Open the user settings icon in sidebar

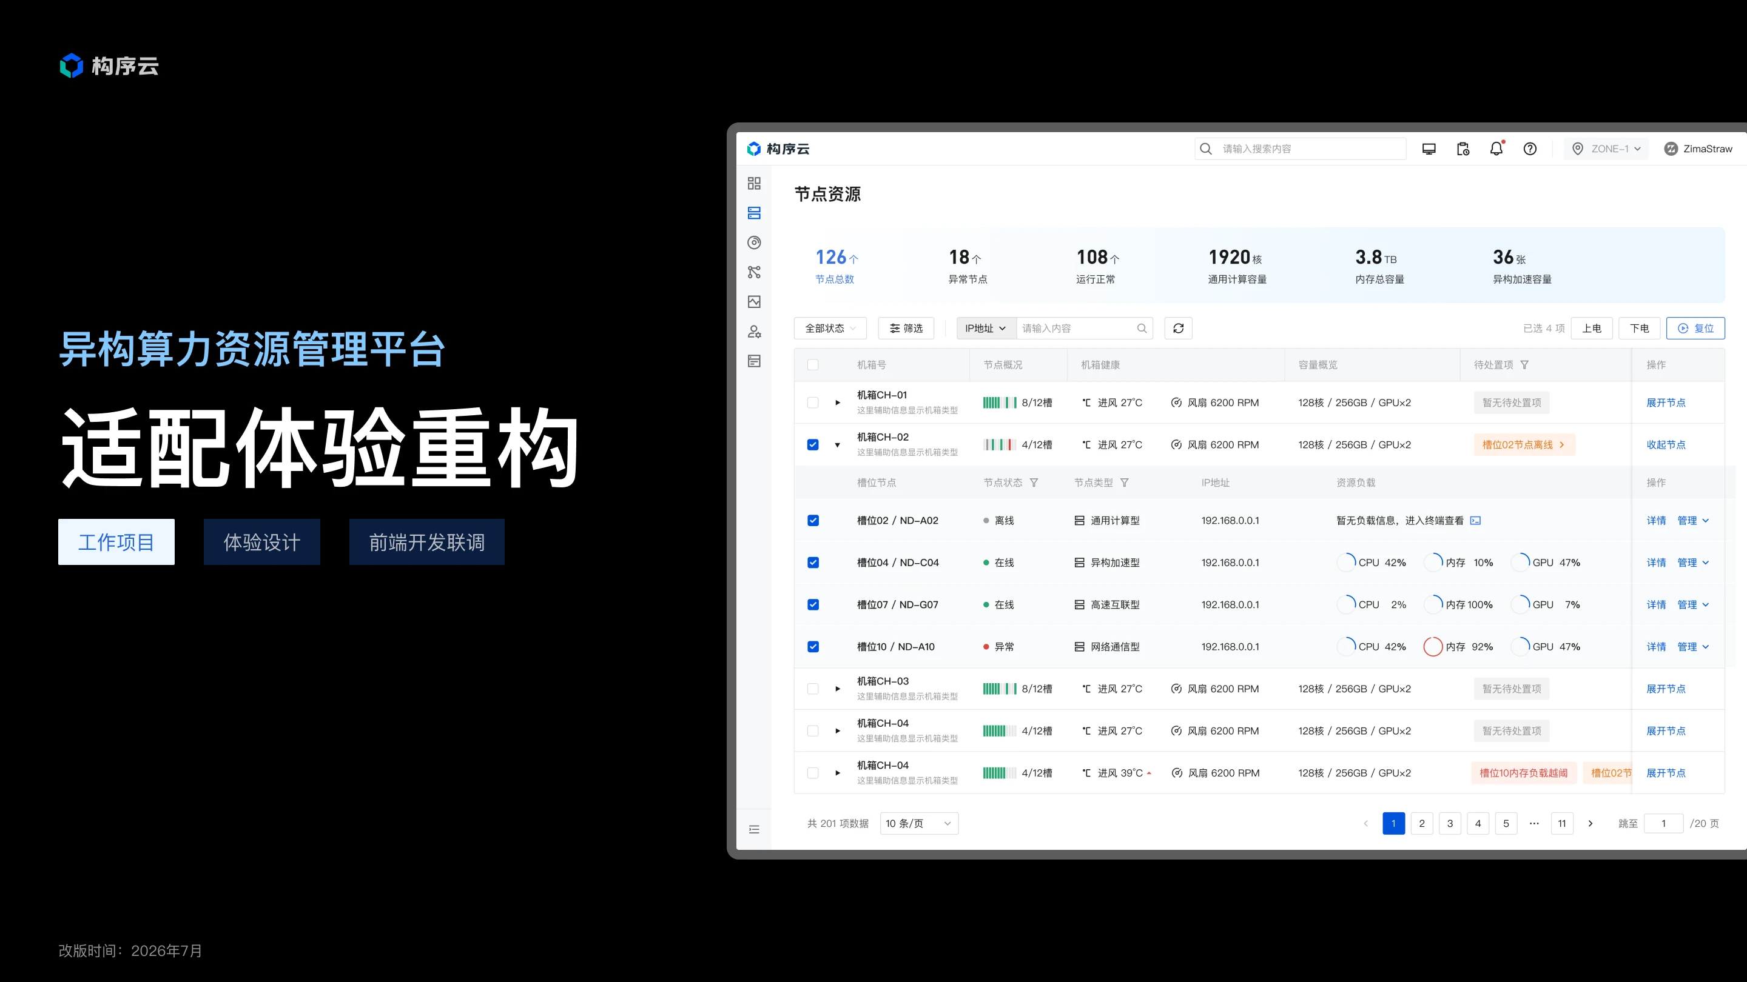754,332
